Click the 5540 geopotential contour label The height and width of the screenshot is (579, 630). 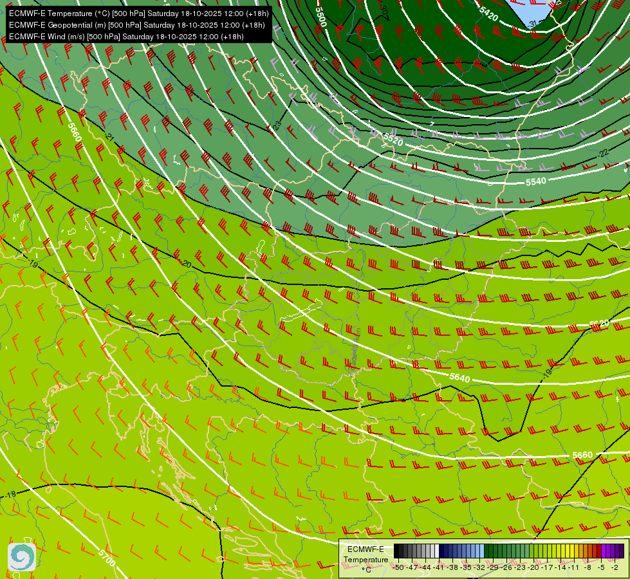point(536,181)
